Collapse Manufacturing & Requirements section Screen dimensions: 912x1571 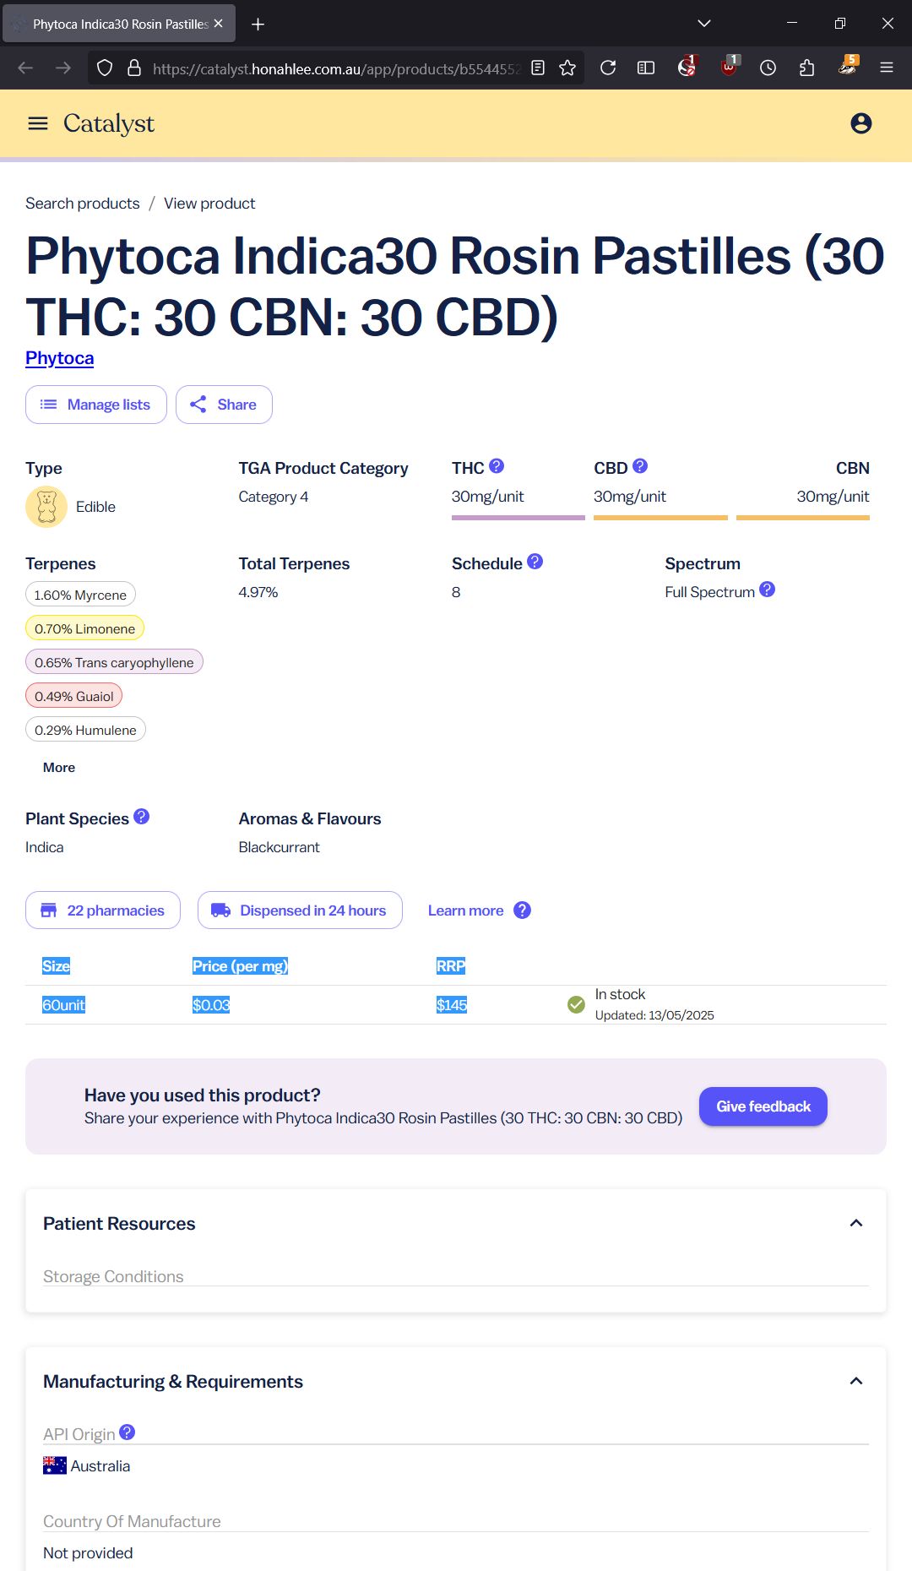pos(856,1381)
